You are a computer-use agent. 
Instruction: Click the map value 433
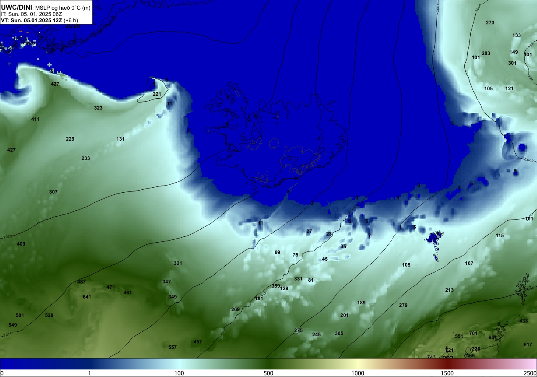[x=524, y=321]
